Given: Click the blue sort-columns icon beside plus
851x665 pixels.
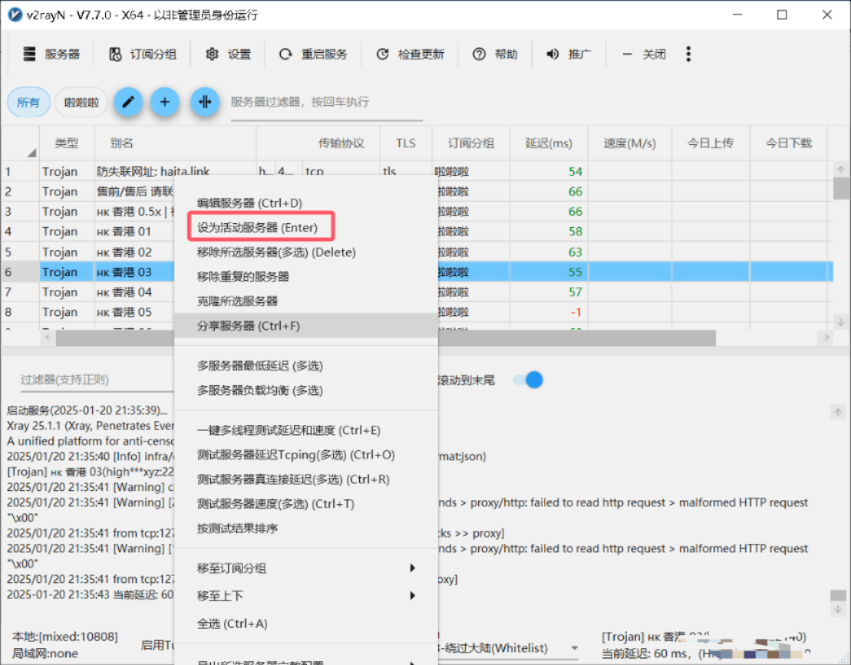Looking at the screenshot, I should tap(205, 102).
